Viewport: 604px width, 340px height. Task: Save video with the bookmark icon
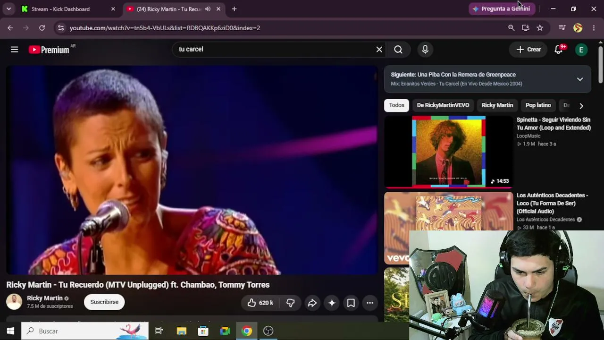[351, 303]
